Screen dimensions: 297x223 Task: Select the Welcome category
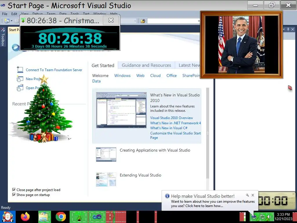click(100, 75)
